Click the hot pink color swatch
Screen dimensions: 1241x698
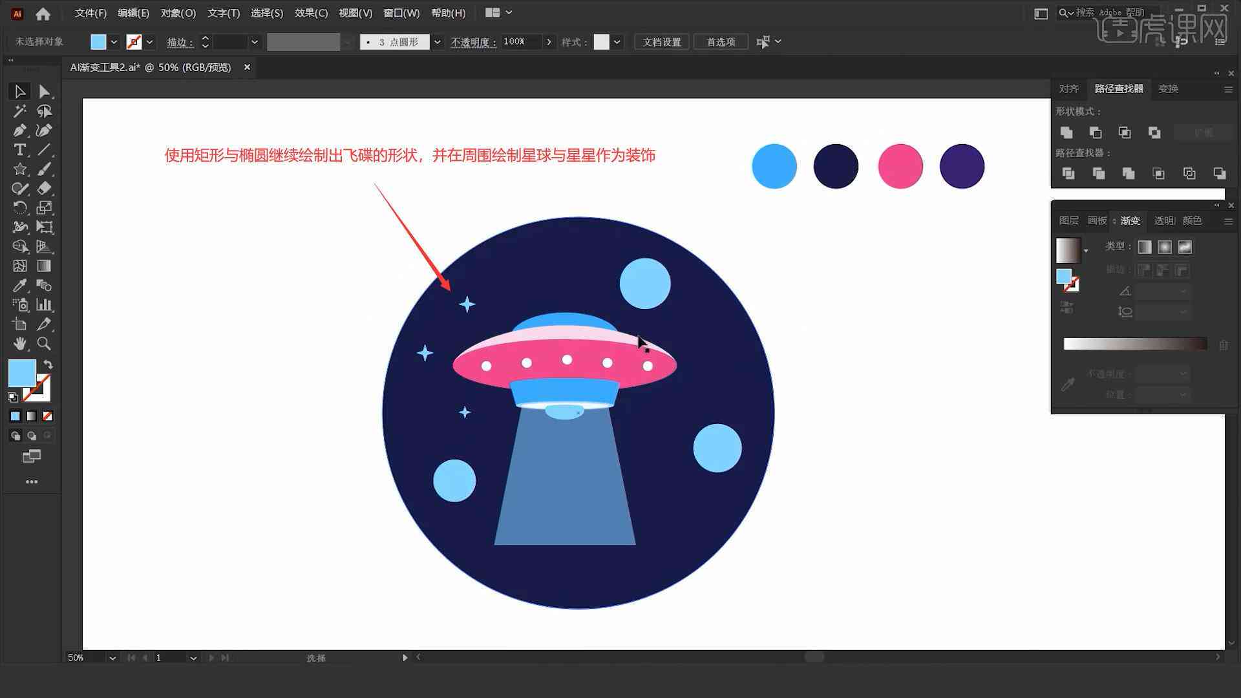click(899, 165)
